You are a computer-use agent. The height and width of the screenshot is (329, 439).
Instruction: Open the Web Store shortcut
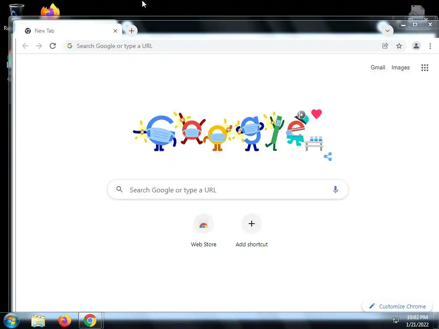[204, 231]
